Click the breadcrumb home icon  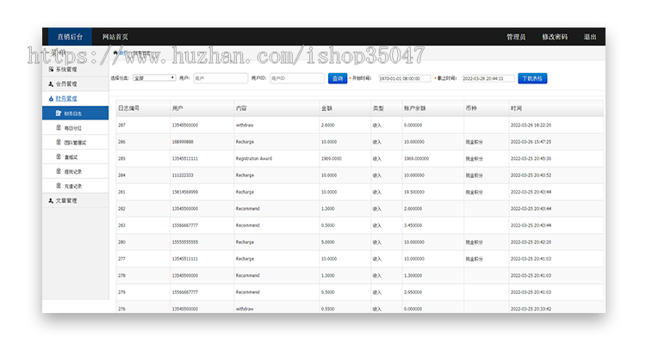point(115,53)
